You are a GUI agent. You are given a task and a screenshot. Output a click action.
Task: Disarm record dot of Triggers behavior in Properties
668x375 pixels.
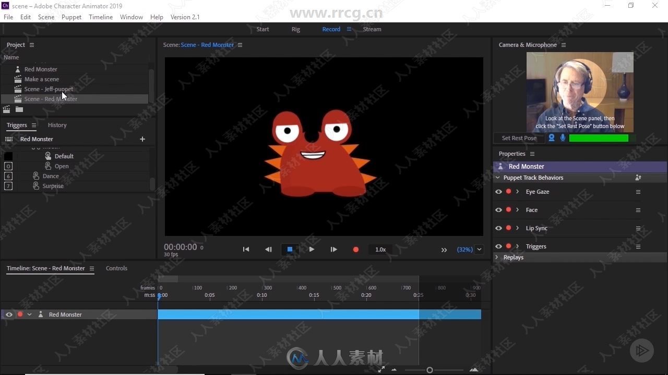coord(508,246)
